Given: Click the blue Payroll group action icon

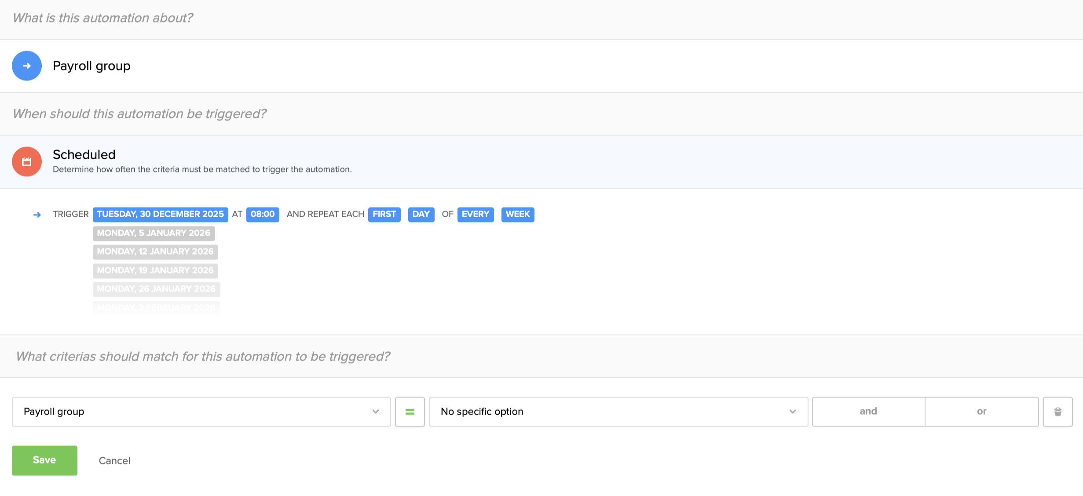Looking at the screenshot, I should pyautogui.click(x=26, y=65).
